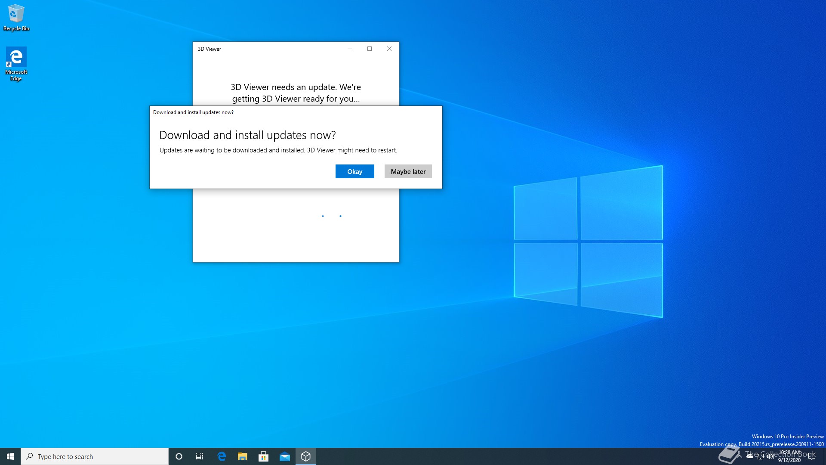Image resolution: width=826 pixels, height=465 pixels.
Task: Open Microsoft Store from the taskbar
Action: pos(263,456)
